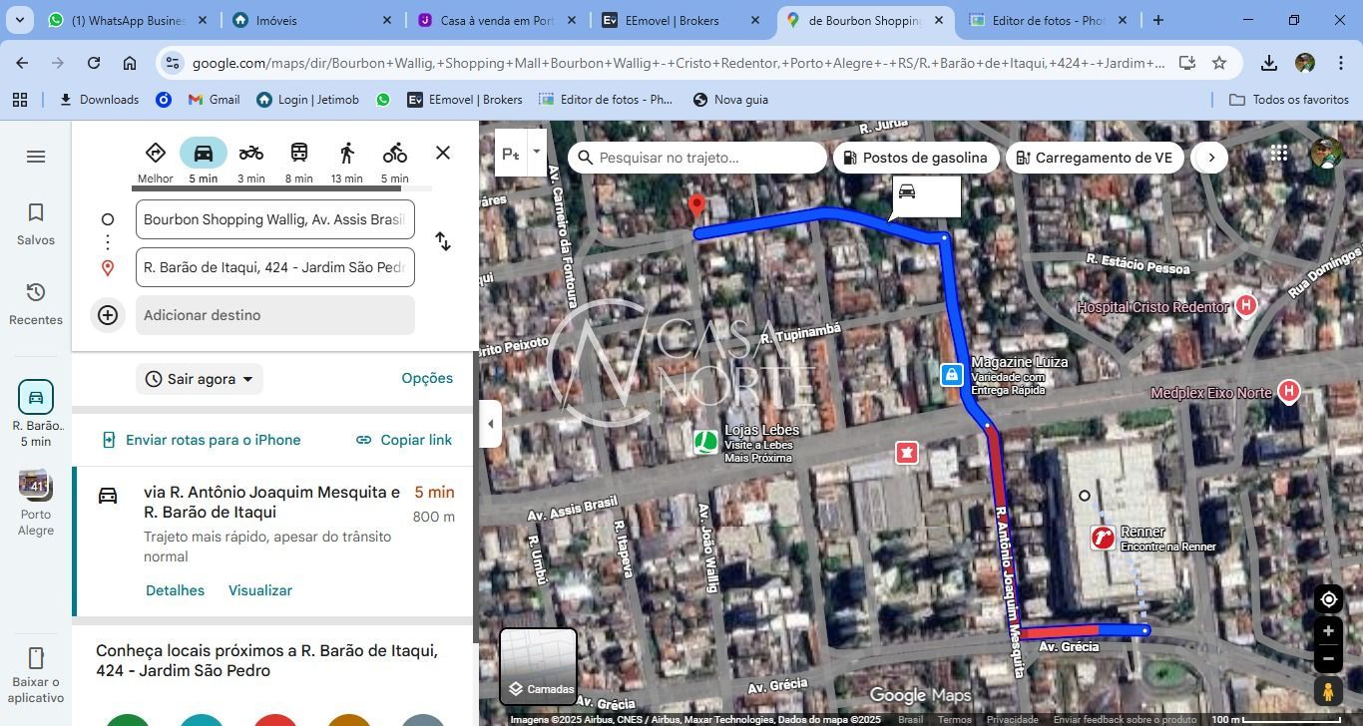Open route Detalhes for the 5 min route
The image size is (1363, 726).
pos(175,590)
